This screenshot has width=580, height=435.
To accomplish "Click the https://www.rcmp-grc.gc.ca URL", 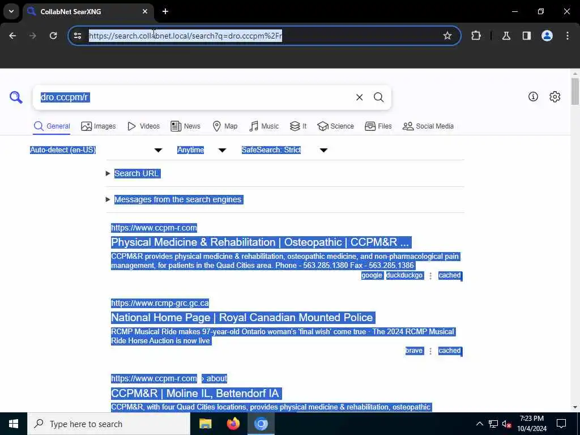I will tap(160, 304).
